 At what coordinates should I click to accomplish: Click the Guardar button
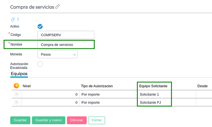(20, 120)
